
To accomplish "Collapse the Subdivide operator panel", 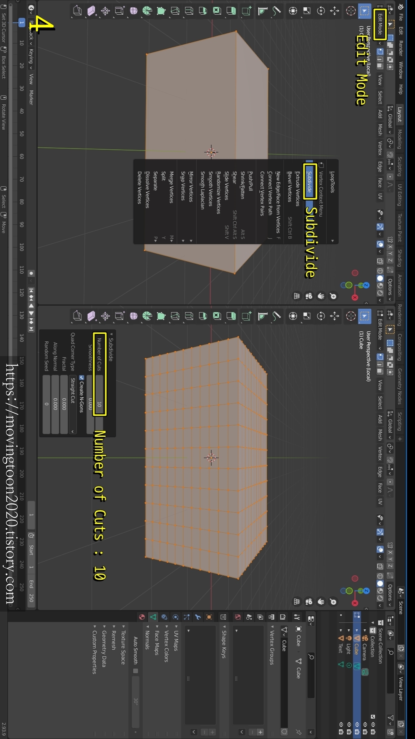I will click(111, 334).
